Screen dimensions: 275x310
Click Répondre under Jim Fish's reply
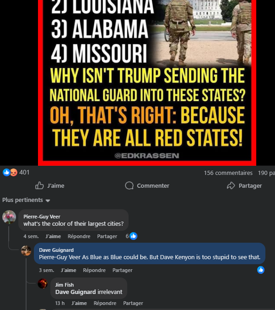click(105, 303)
